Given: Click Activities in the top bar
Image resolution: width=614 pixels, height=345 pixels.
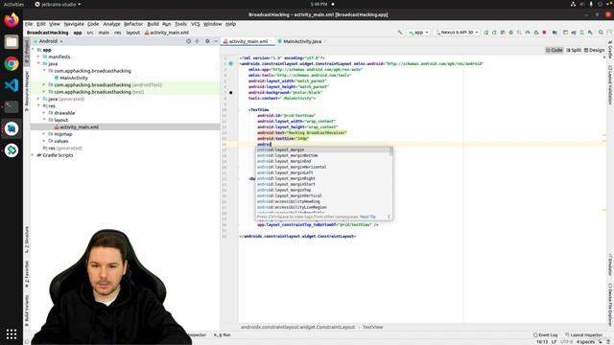Looking at the screenshot, I should point(13,4).
